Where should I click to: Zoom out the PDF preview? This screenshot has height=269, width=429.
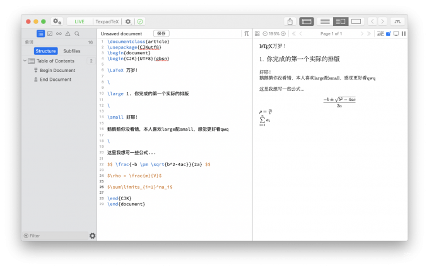[265, 33]
